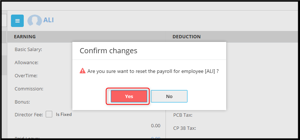Select the EARNING section header

click(25, 37)
